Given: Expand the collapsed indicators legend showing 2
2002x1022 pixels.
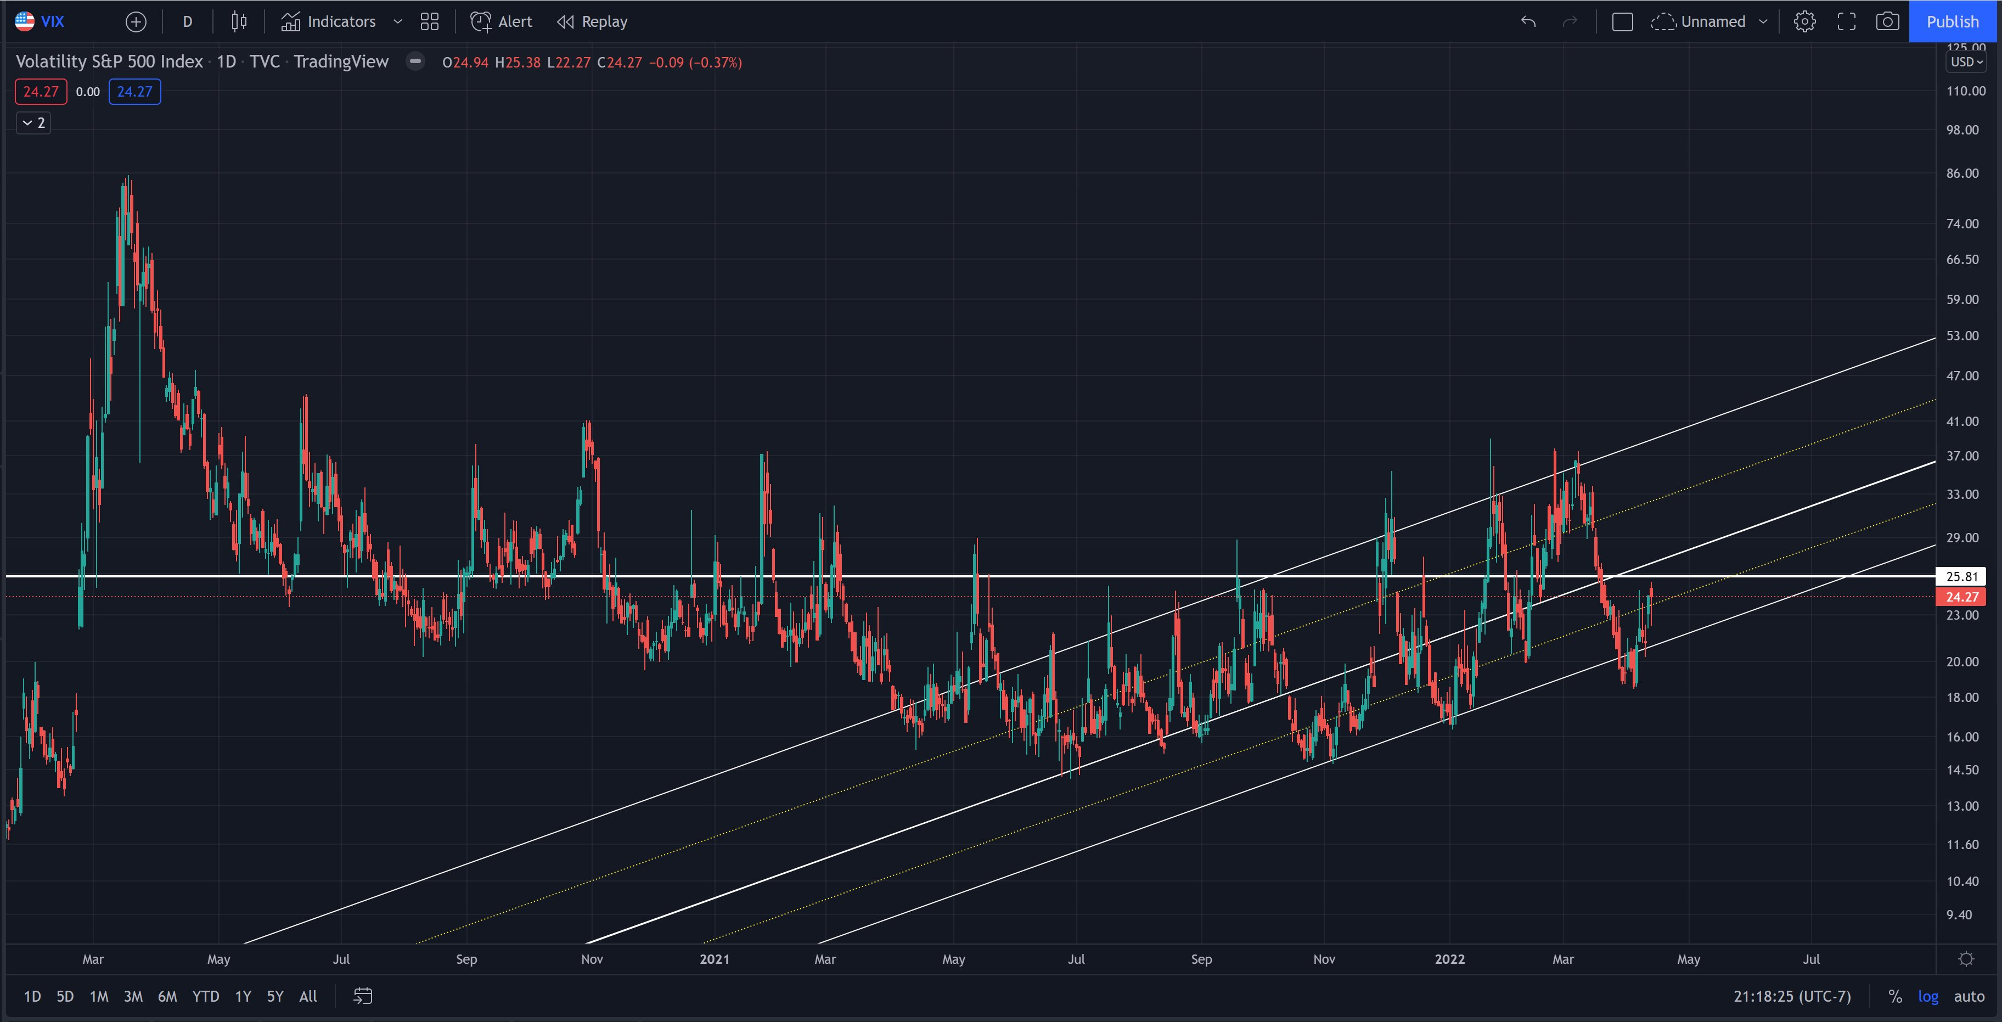Looking at the screenshot, I should point(33,123).
